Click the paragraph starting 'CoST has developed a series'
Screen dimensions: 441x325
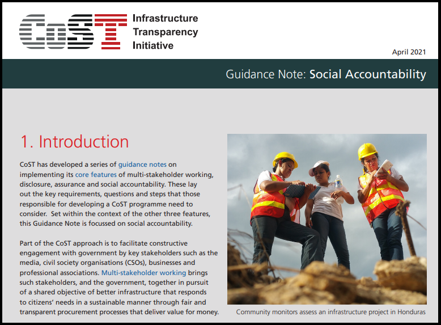116,194
